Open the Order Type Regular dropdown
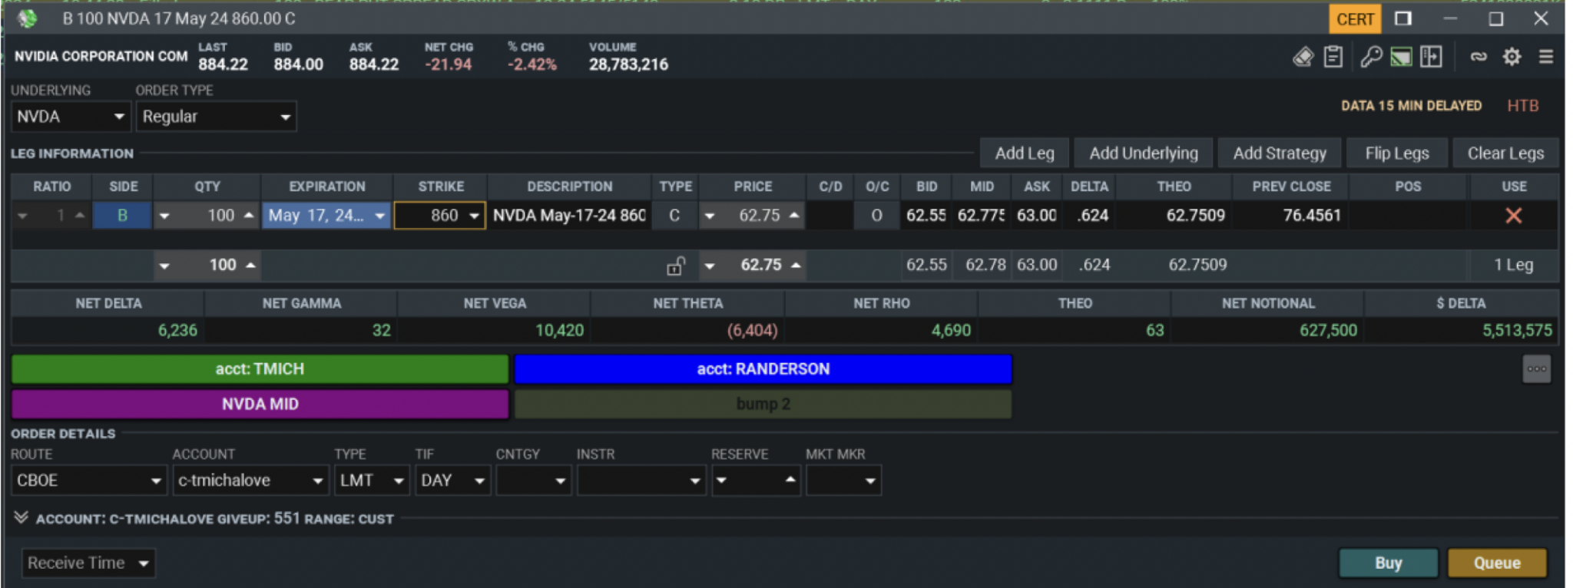1573x588 pixels. (x=216, y=117)
